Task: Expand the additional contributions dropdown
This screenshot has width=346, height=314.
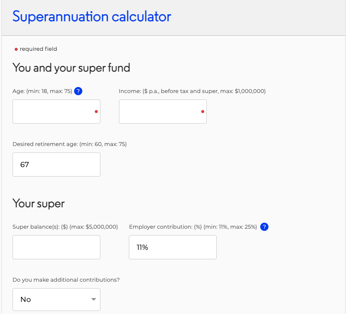Action: click(x=56, y=299)
